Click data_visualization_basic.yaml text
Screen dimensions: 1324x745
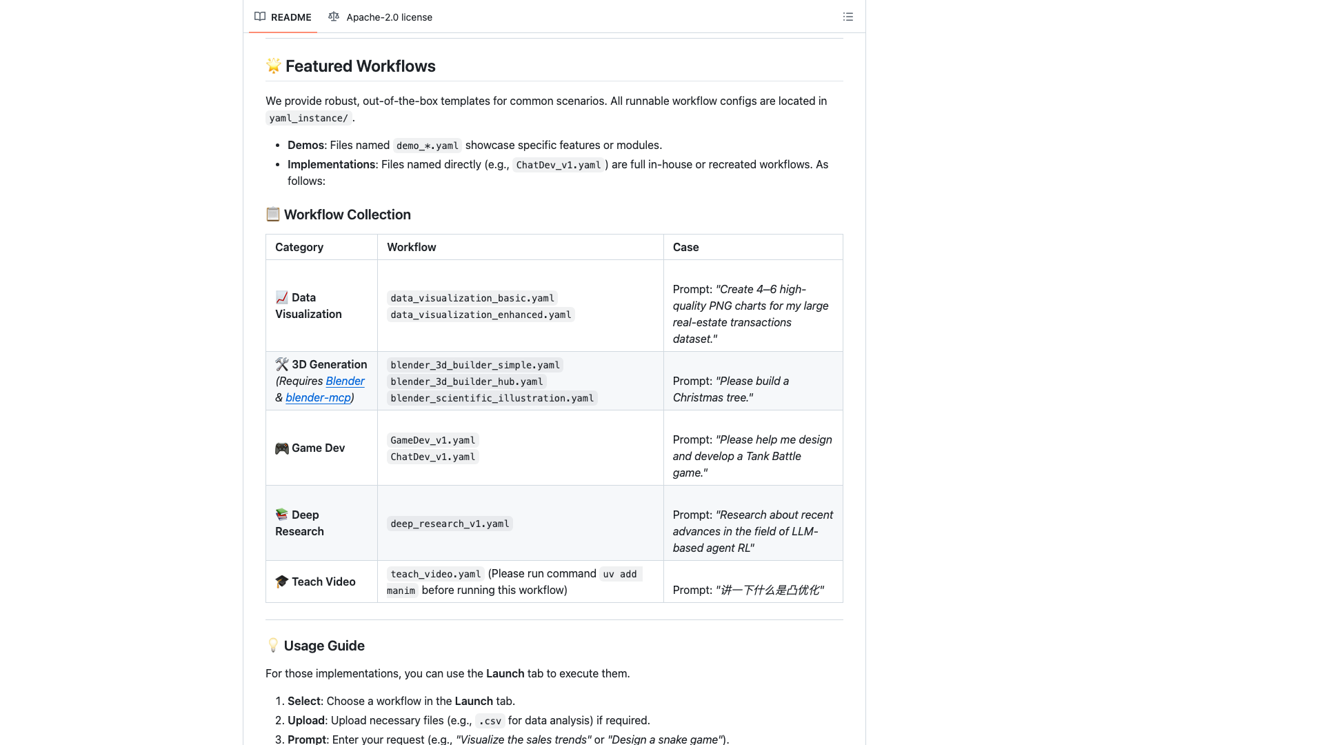(x=472, y=298)
